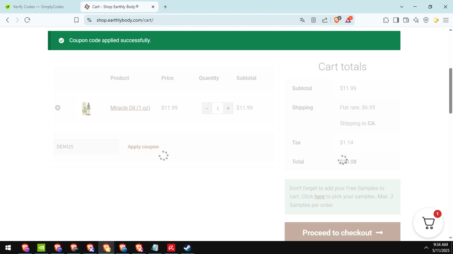Screen dimensions: 453x254
Task: Click 'Shipping to CA.' text
Action: click(358, 124)
